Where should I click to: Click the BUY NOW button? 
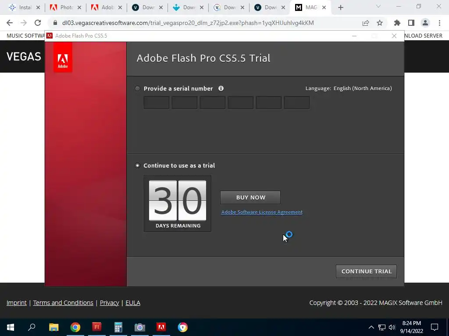click(250, 197)
